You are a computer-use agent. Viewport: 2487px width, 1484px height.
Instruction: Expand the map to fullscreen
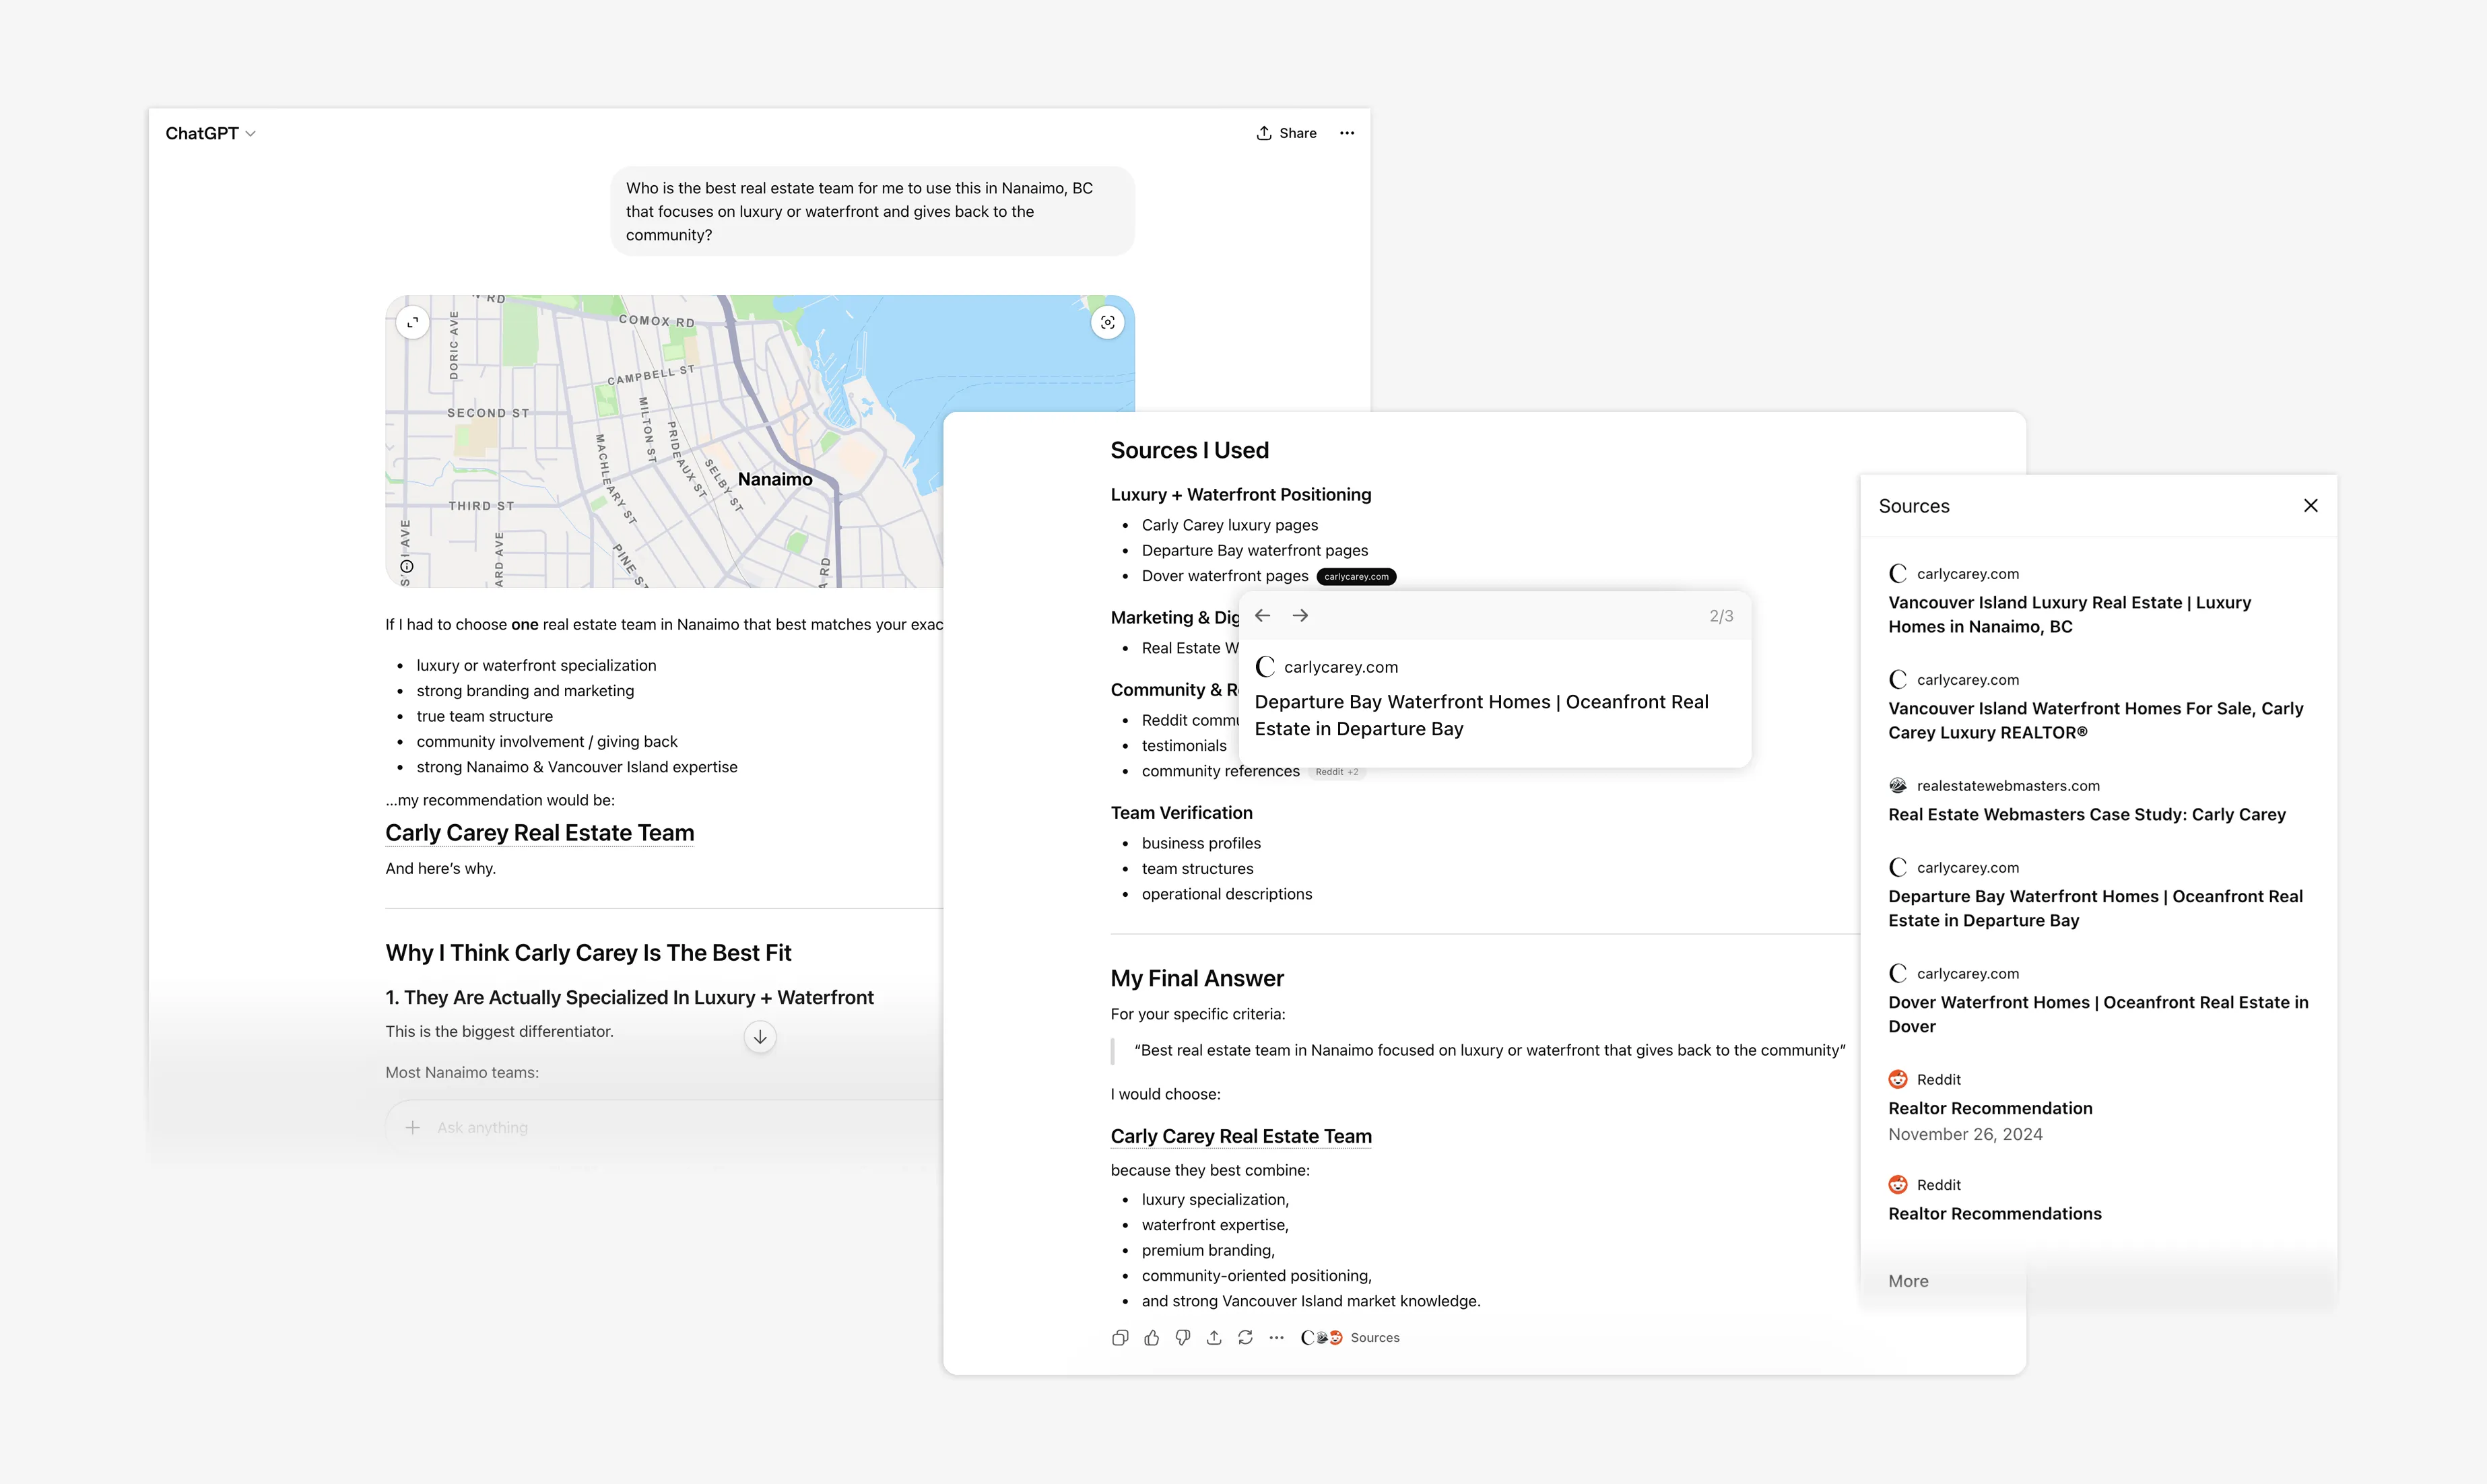click(412, 322)
